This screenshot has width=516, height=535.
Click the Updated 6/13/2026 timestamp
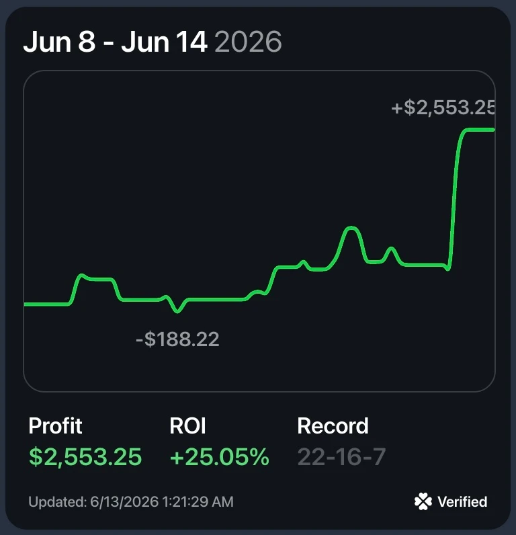(131, 502)
